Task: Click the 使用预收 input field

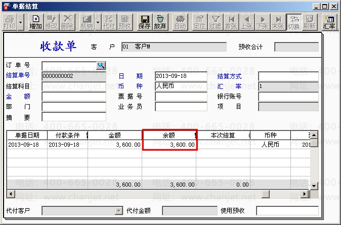Action: tap(287, 211)
